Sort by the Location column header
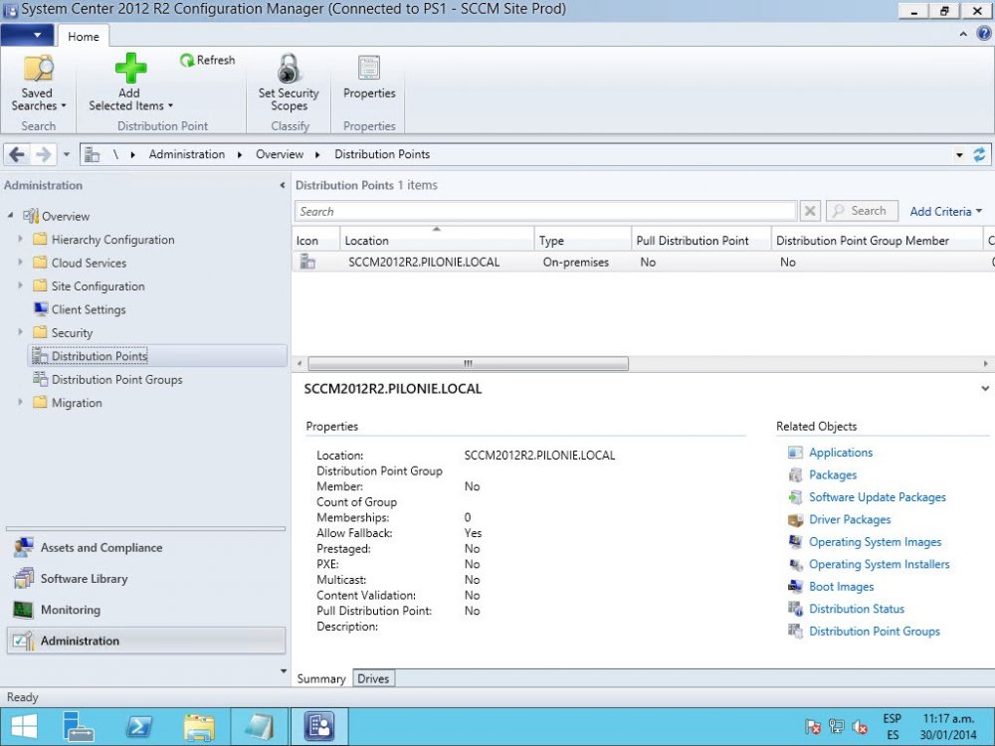Image resolution: width=995 pixels, height=746 pixels. (437, 240)
